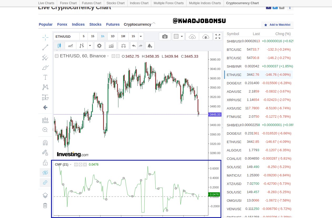Open the ETH/USD, 60, Binance title dropdown
The width and height of the screenshot is (332, 218).
108,56
